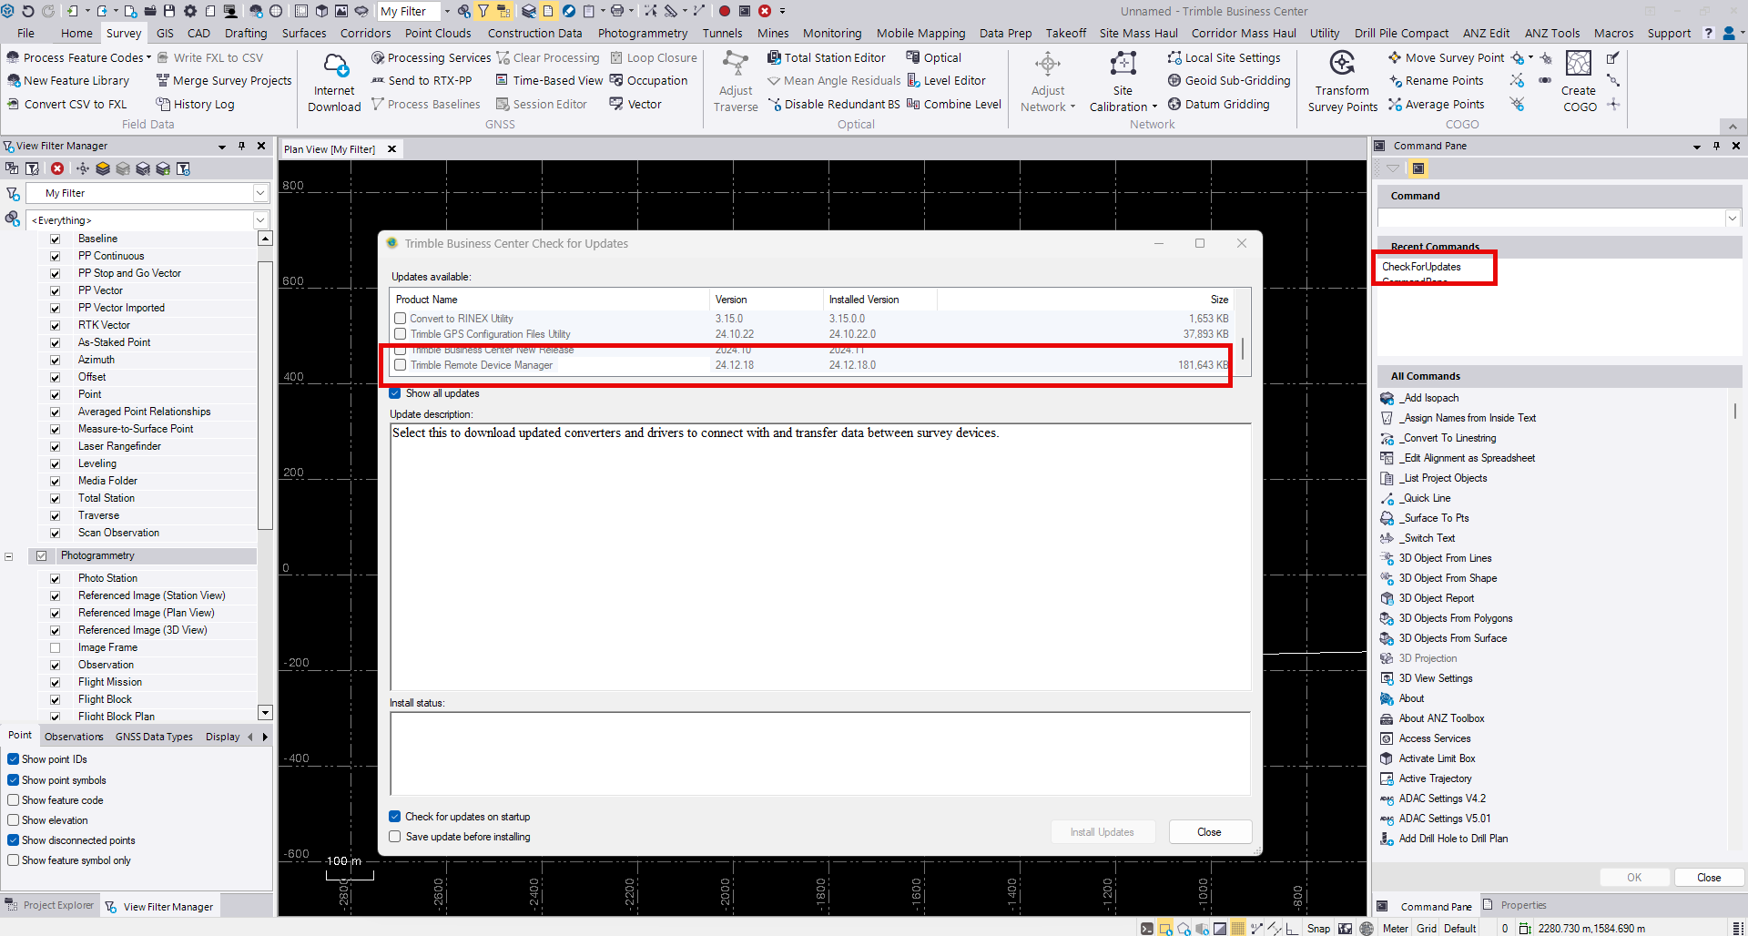
Task: Switch to the Project Explorer tab
Action: pyautogui.click(x=50, y=906)
